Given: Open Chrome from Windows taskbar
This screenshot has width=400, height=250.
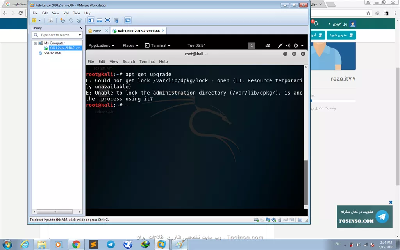Looking at the screenshot, I should (76, 245).
